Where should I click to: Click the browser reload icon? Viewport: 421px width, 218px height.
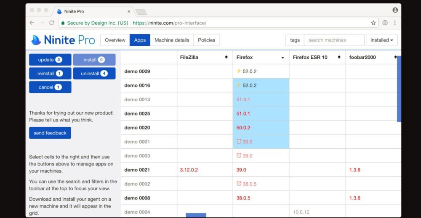point(52,23)
